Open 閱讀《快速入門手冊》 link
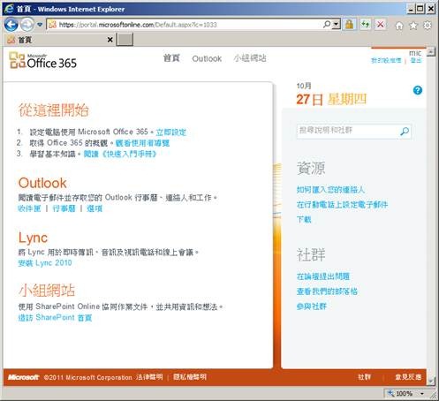 pos(120,154)
